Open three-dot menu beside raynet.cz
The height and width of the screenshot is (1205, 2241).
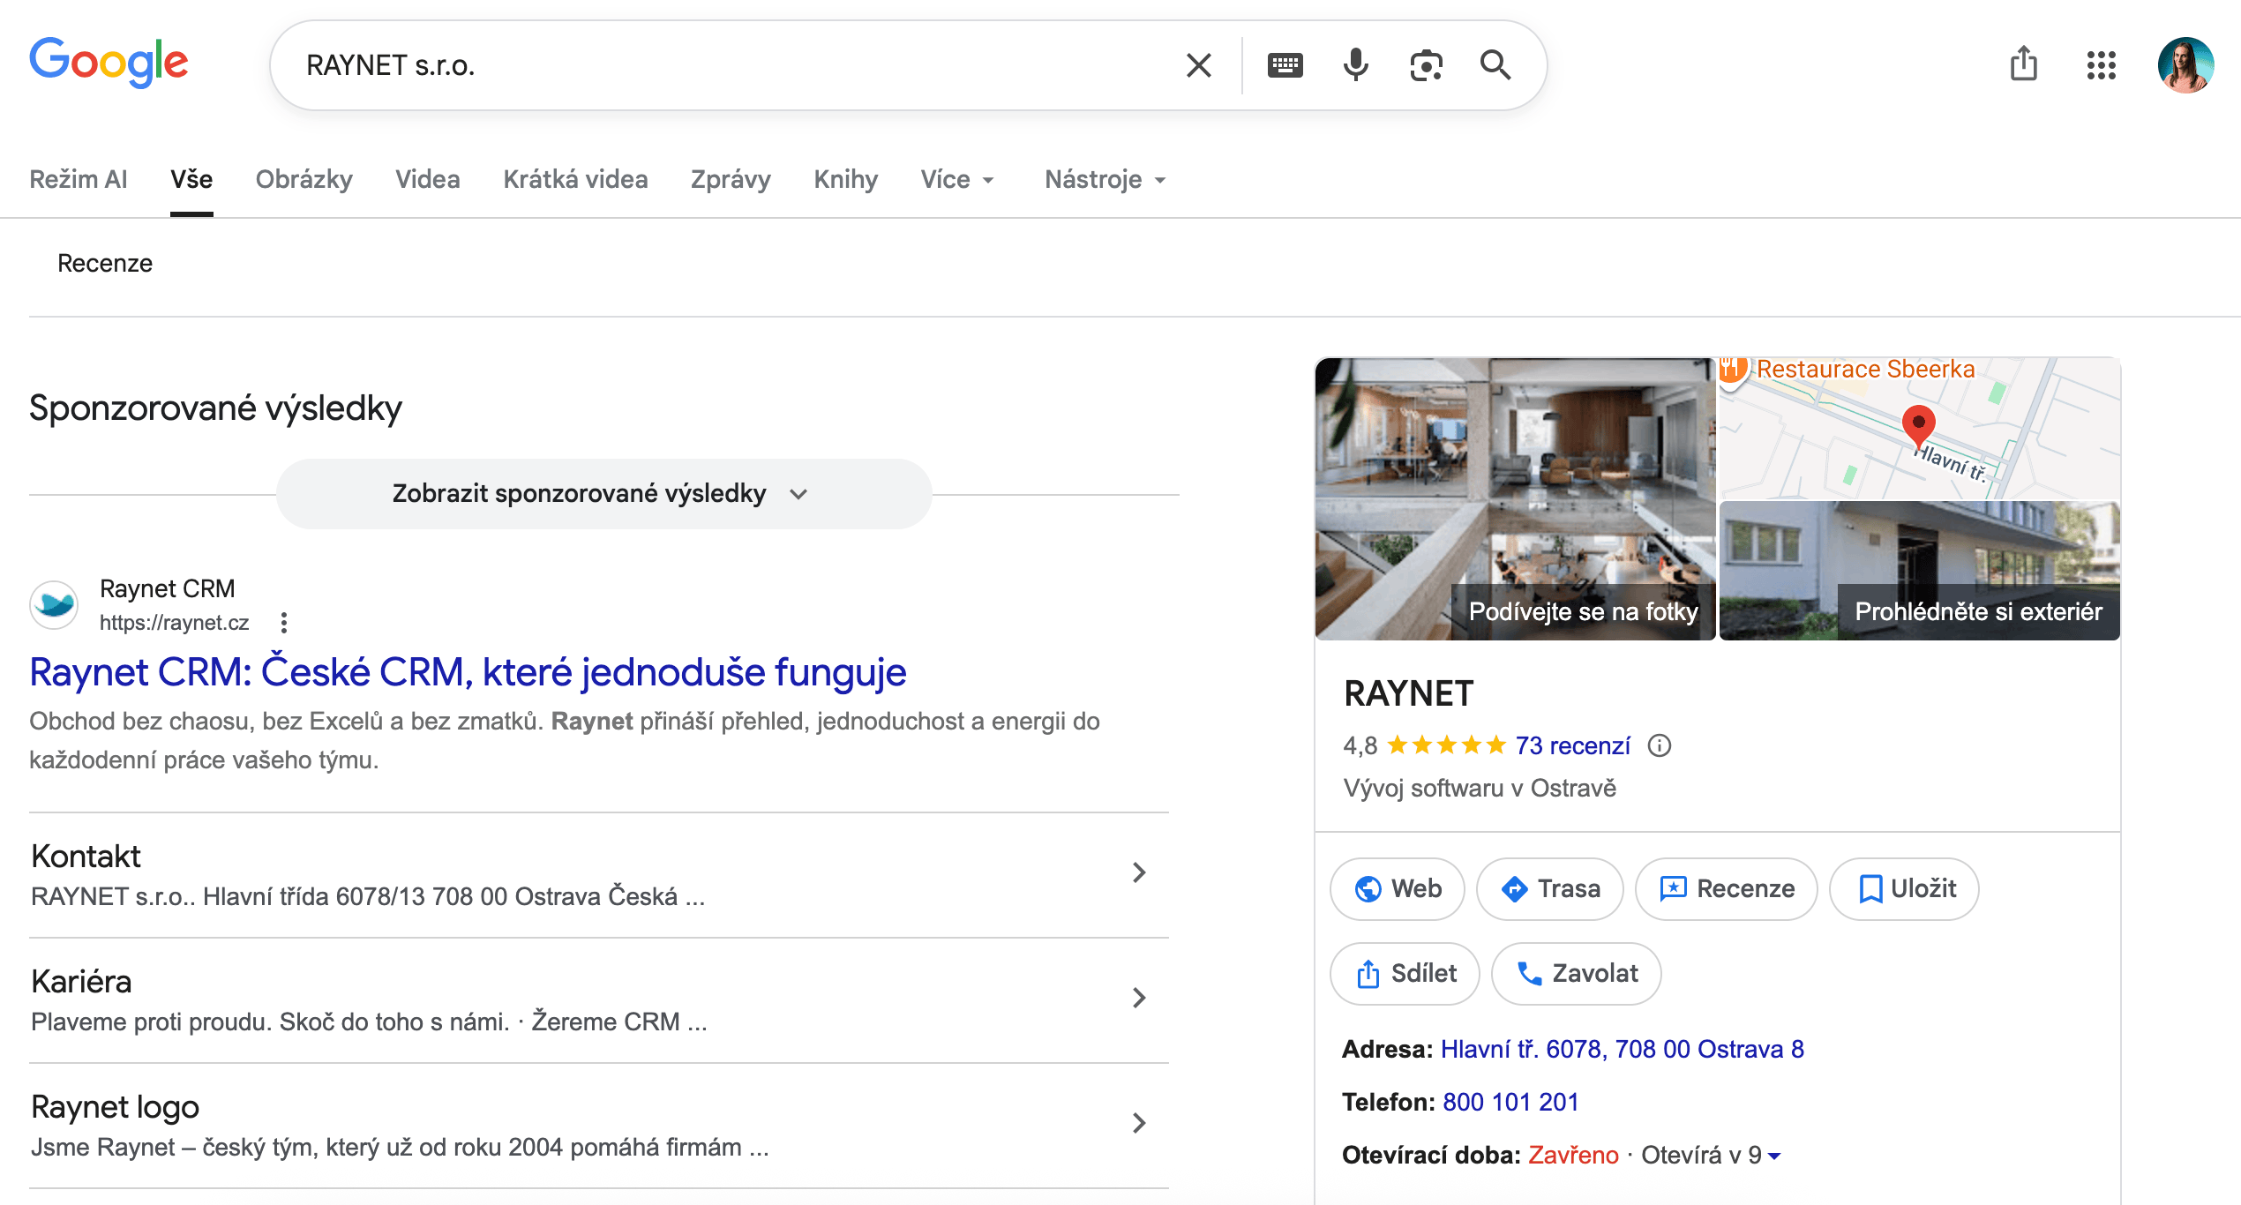[x=283, y=623]
